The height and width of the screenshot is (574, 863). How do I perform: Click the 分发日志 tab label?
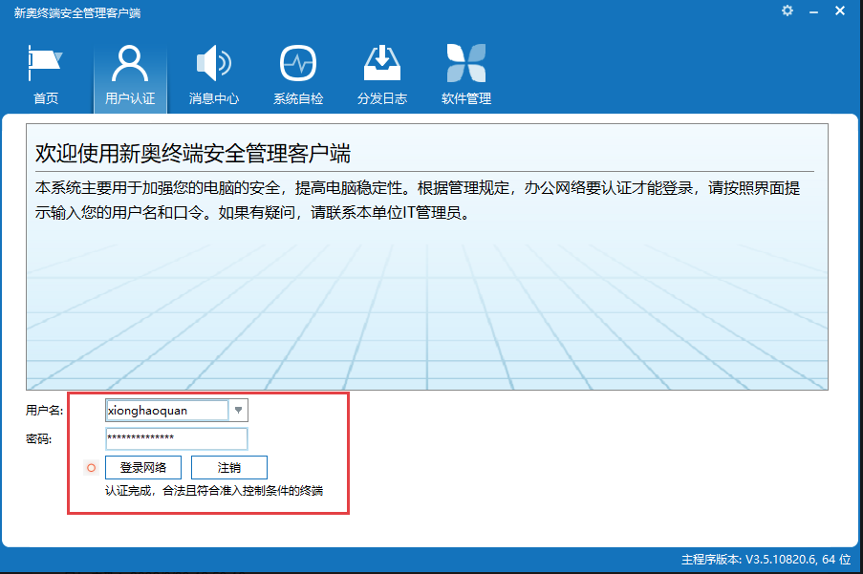382,98
